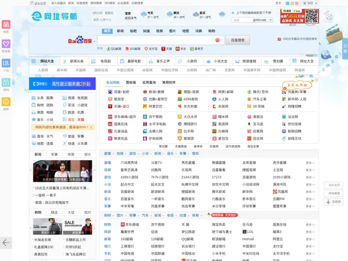Click the settings gear above site grid
This screenshot has height=261, width=348.
(317, 80)
